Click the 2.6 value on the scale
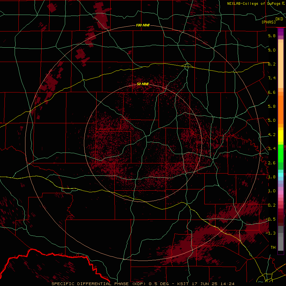This screenshot has width=286, height=286. 272,163
